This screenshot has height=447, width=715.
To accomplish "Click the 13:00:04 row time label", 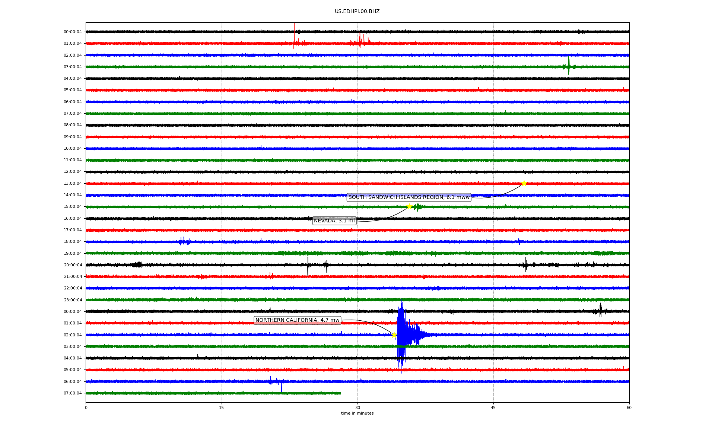I will tap(73, 183).
